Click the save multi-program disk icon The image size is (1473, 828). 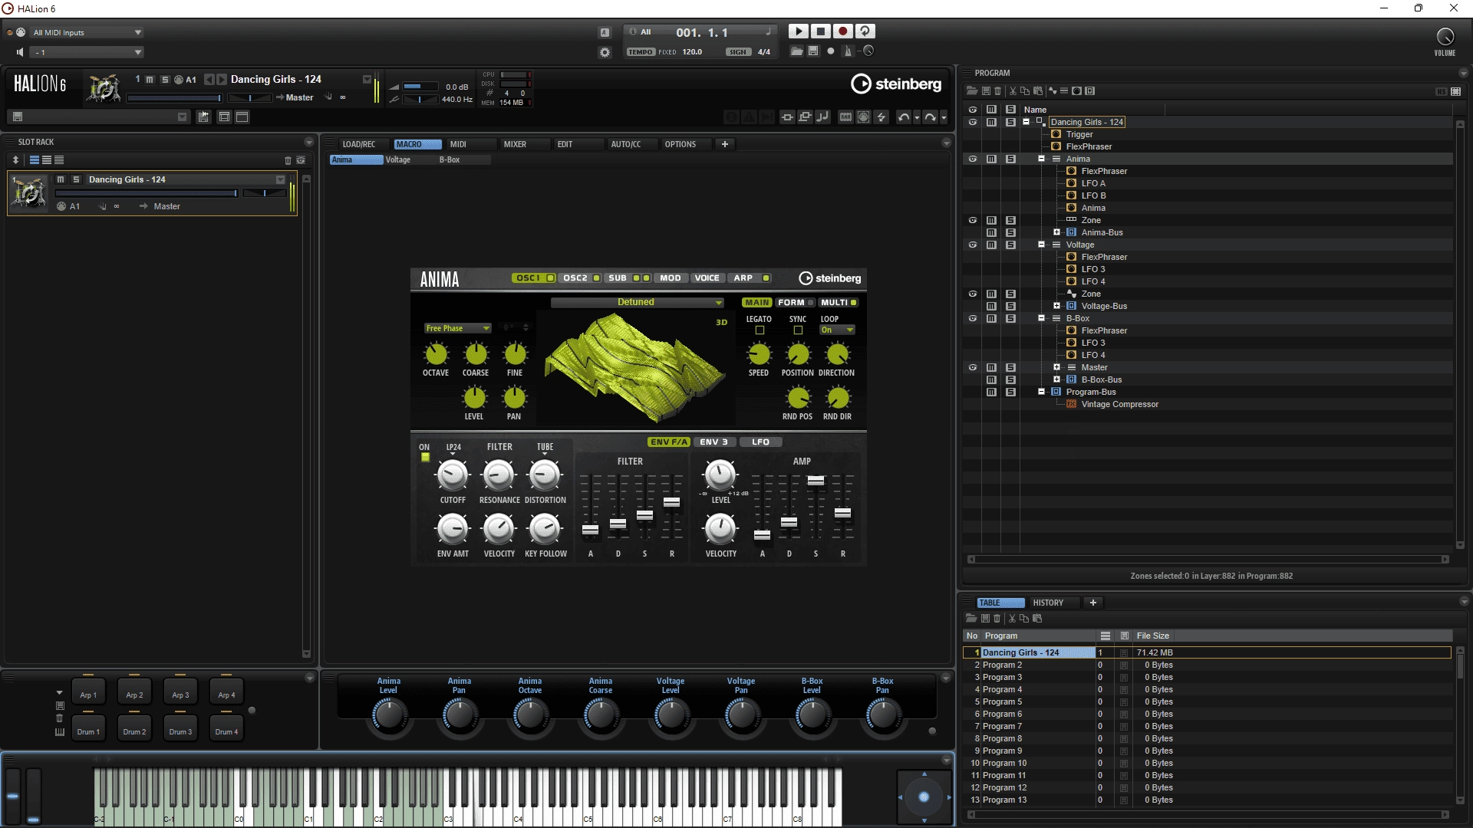[x=18, y=117]
